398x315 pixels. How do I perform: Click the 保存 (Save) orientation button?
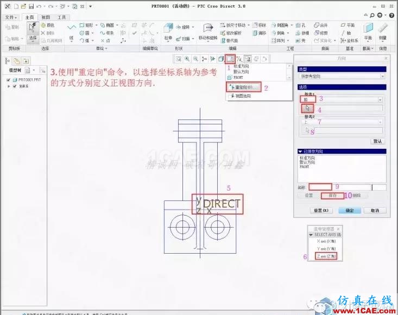(332, 196)
